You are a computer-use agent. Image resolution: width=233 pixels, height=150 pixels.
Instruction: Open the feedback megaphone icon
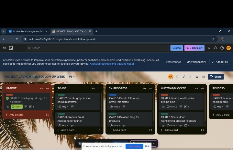click(x=209, y=48)
